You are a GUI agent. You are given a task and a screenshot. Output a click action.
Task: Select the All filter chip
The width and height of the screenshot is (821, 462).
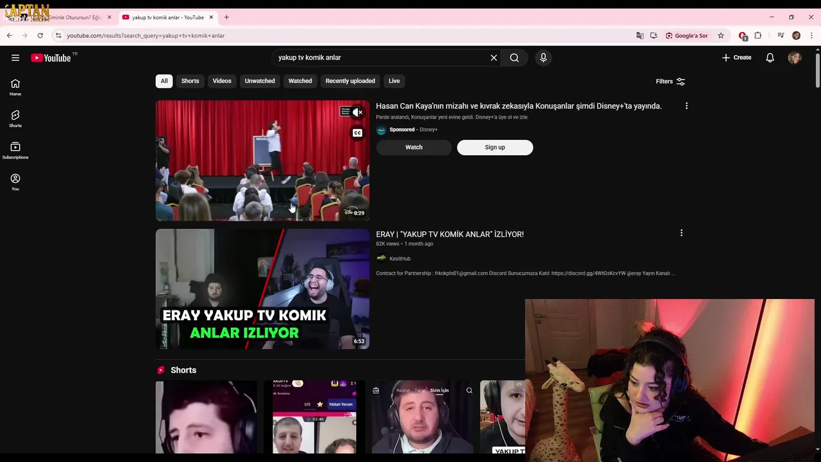(164, 81)
